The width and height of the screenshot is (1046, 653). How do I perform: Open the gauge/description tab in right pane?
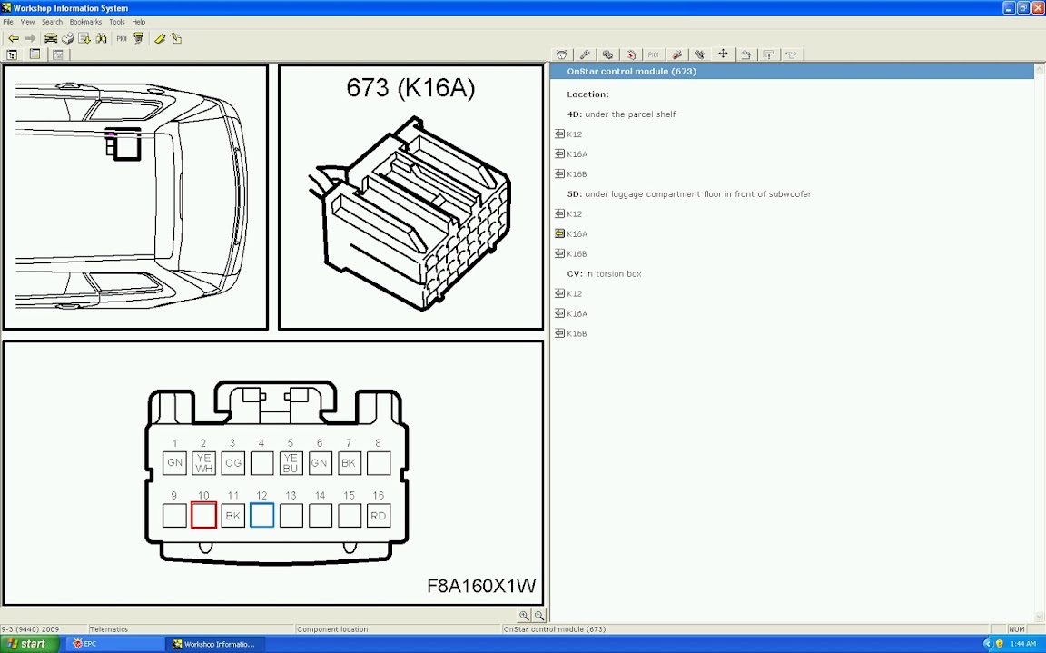pos(562,54)
